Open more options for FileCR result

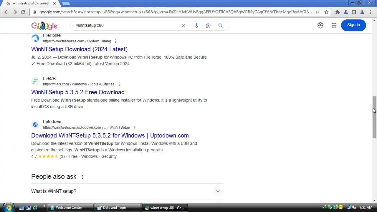click(120, 84)
